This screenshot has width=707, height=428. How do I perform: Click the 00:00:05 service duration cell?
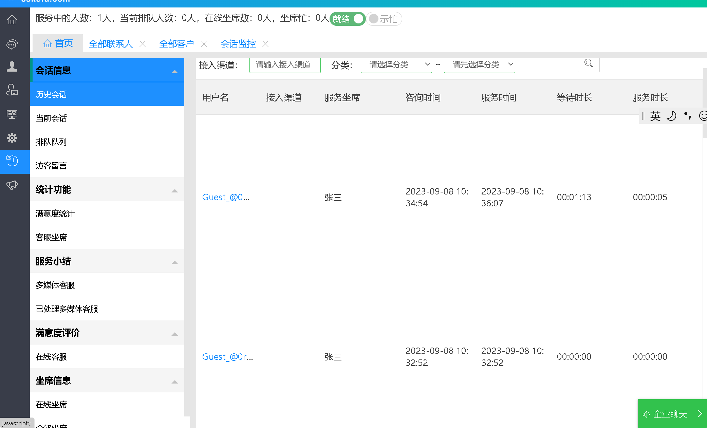point(650,197)
